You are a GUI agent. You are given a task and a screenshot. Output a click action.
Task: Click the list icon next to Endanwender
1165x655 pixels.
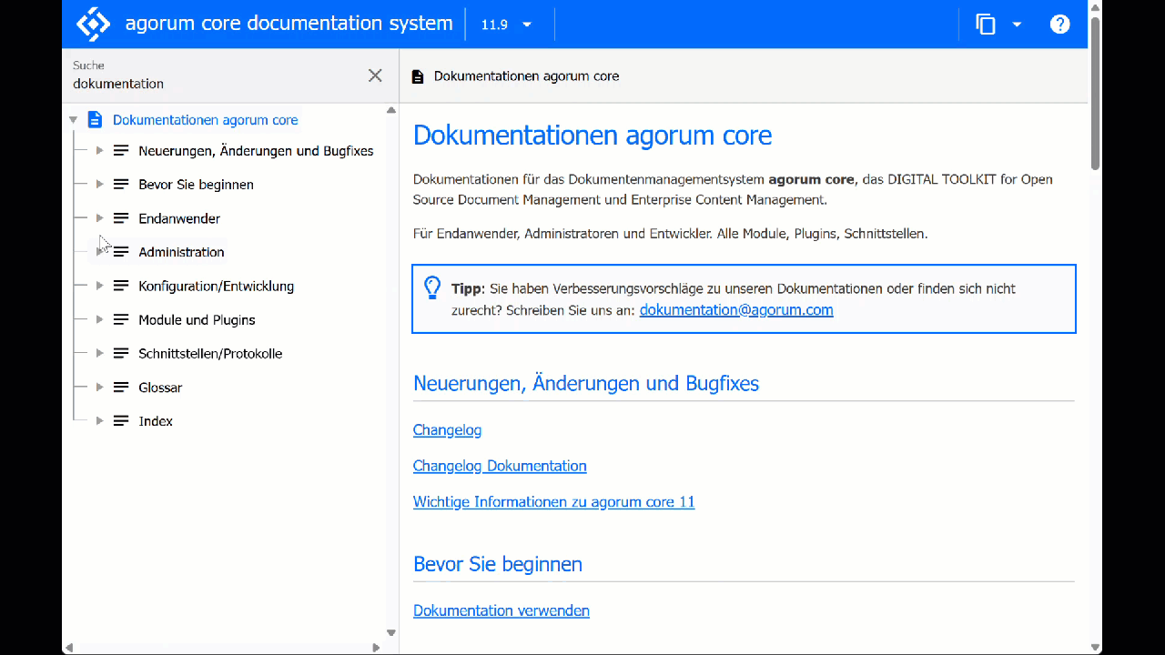(x=121, y=218)
